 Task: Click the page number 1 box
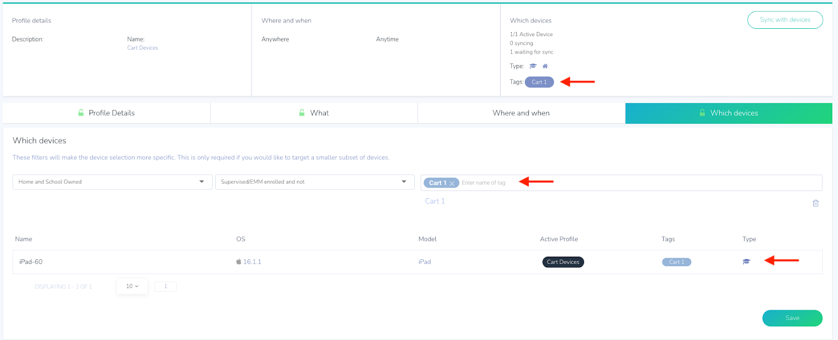166,286
